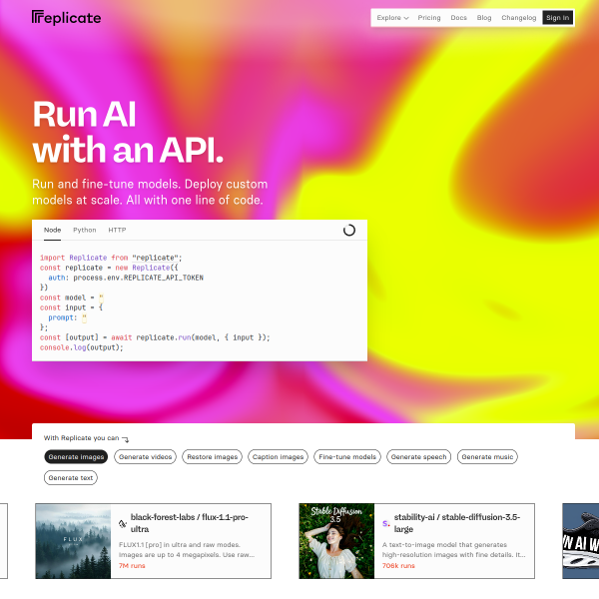This screenshot has height=599, width=599.
Task: Select the Restore images pill
Action: (212, 457)
